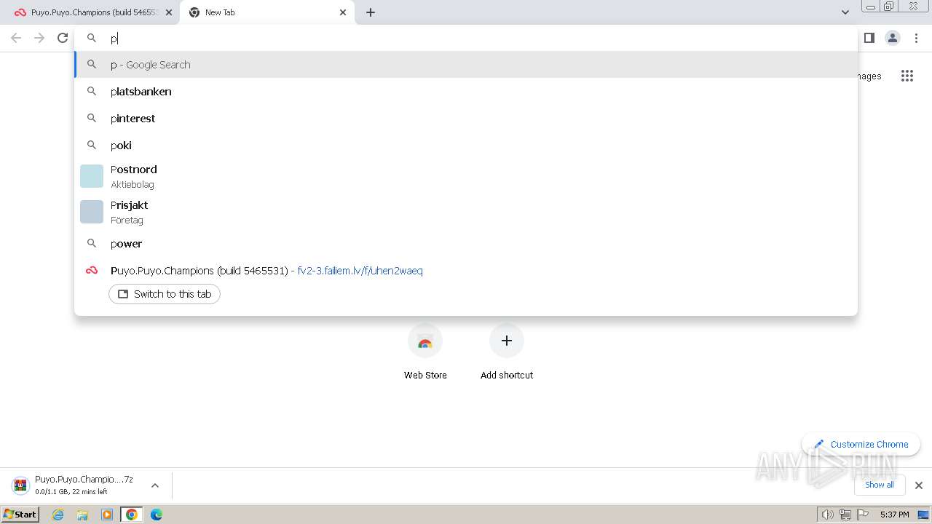The width and height of the screenshot is (932, 524).
Task: Open the fv2-3.failiem.lv suggestion link
Action: click(x=360, y=271)
